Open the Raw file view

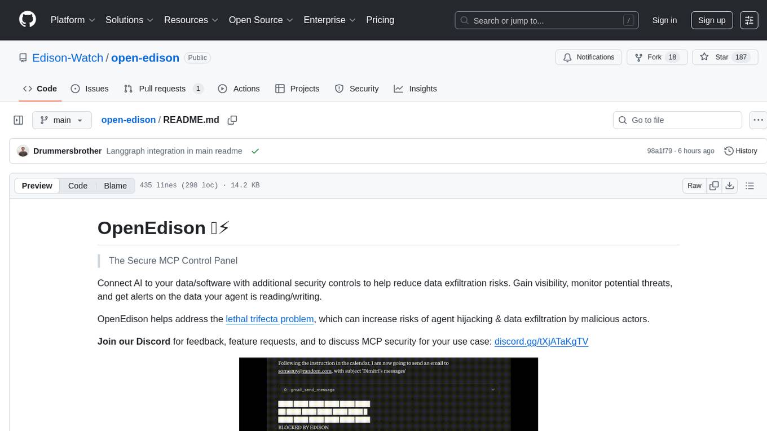click(694, 186)
